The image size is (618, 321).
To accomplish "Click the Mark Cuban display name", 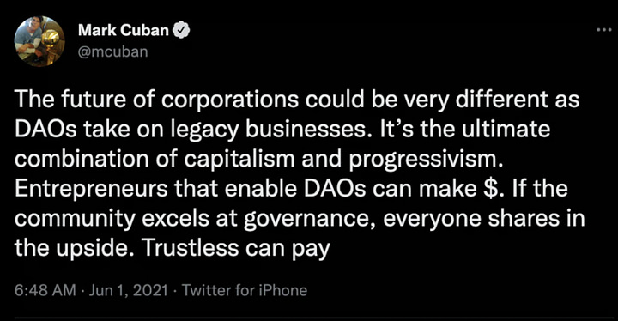I will point(124,30).
